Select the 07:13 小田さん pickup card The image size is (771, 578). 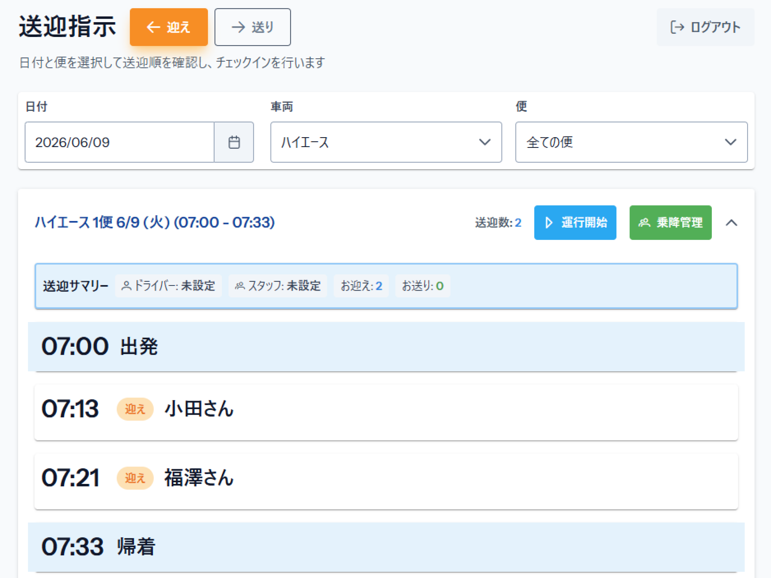point(386,412)
